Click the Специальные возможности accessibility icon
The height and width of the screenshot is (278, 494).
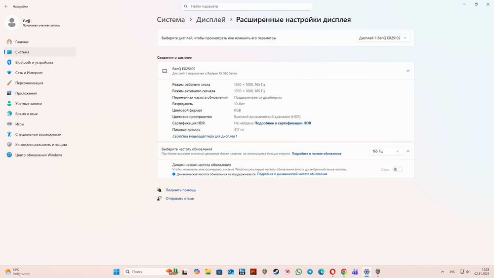point(9,134)
